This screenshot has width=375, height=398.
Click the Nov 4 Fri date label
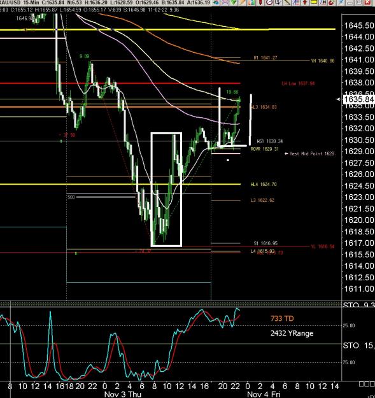[x=264, y=394]
